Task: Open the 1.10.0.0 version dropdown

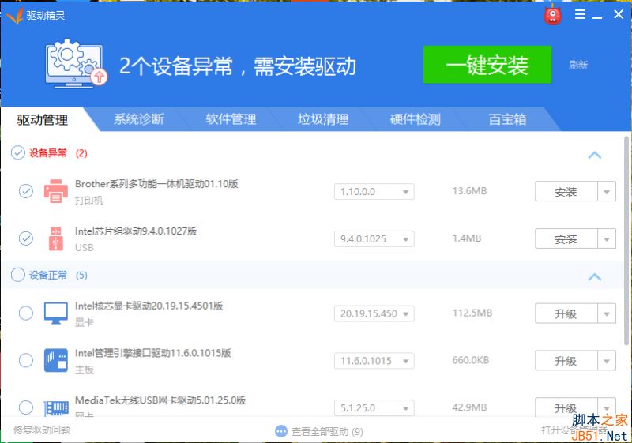Action: pos(374,192)
